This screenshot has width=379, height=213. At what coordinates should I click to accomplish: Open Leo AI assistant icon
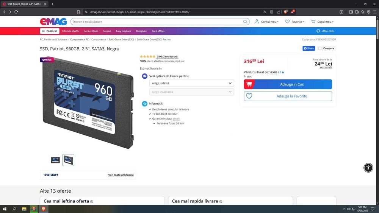click(x=363, y=12)
